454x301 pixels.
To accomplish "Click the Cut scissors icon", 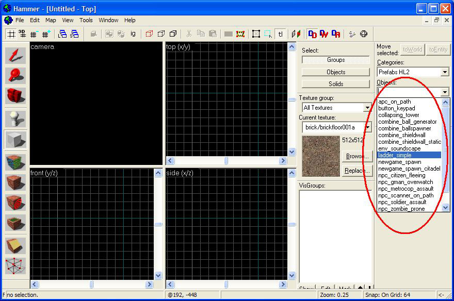I will (x=189, y=34).
